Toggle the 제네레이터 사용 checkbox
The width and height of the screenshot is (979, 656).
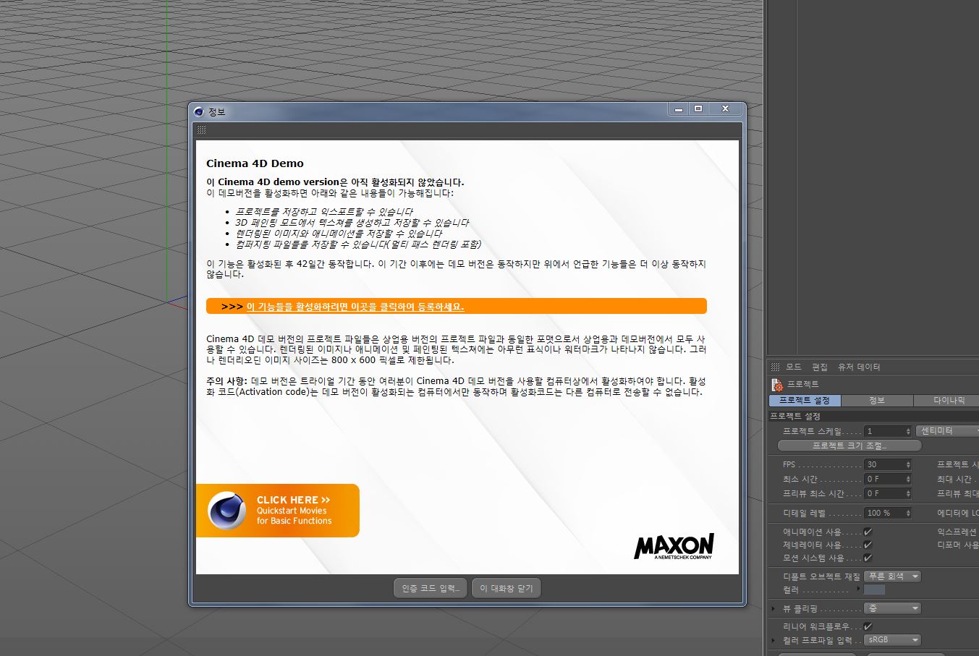868,545
